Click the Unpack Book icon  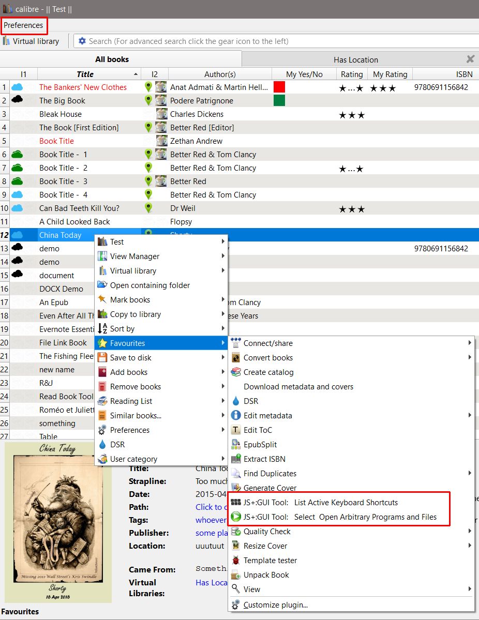pos(236,575)
